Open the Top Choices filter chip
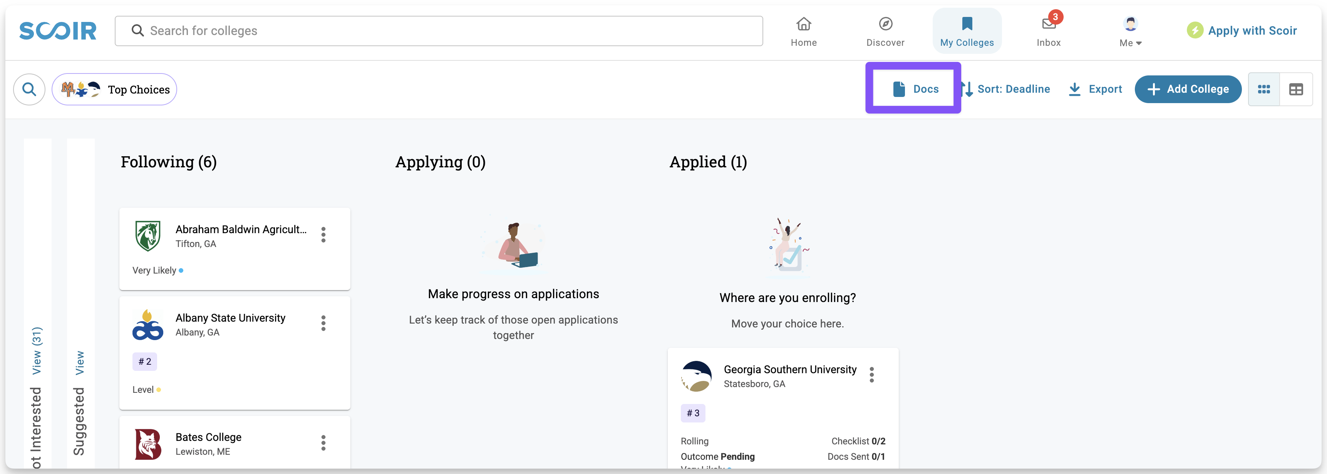The height and width of the screenshot is (474, 1327). [114, 90]
